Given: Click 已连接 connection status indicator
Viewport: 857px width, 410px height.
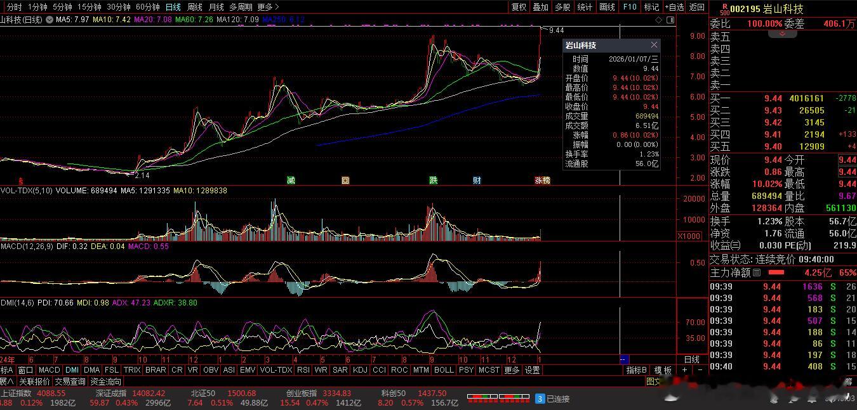Looking at the screenshot, I should tap(553, 399).
